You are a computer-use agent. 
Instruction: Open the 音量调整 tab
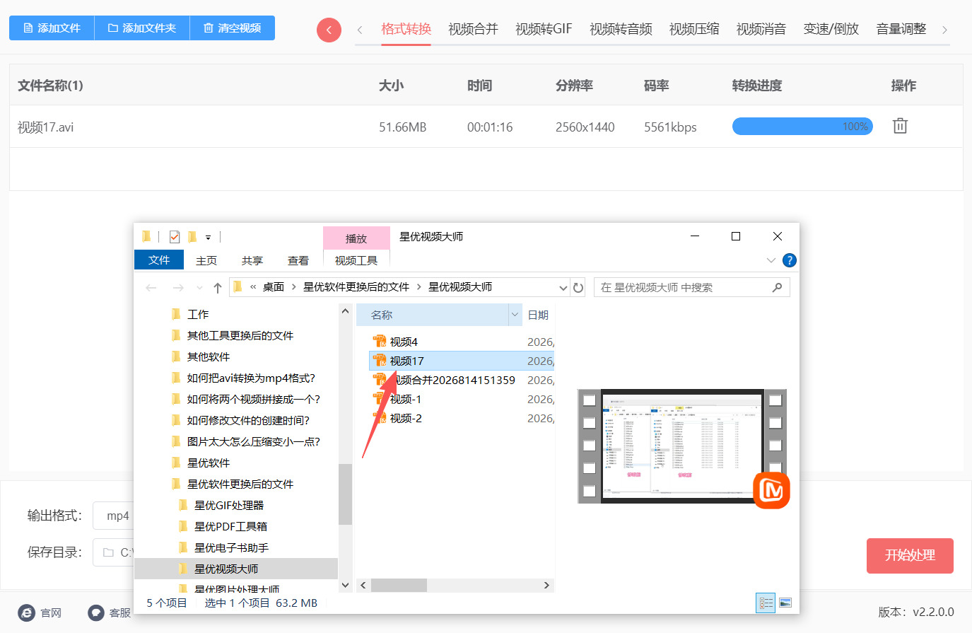coord(901,29)
